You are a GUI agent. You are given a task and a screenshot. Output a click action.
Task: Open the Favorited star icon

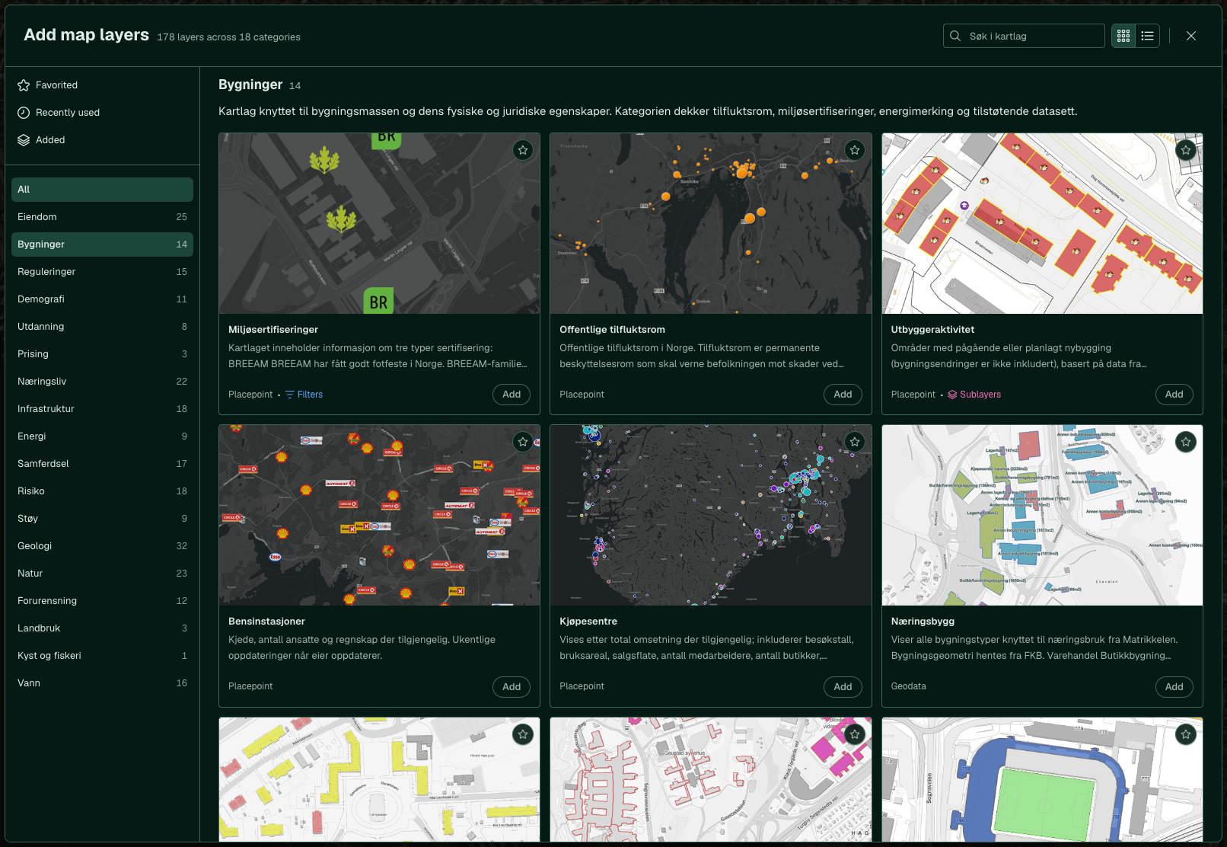(x=24, y=85)
